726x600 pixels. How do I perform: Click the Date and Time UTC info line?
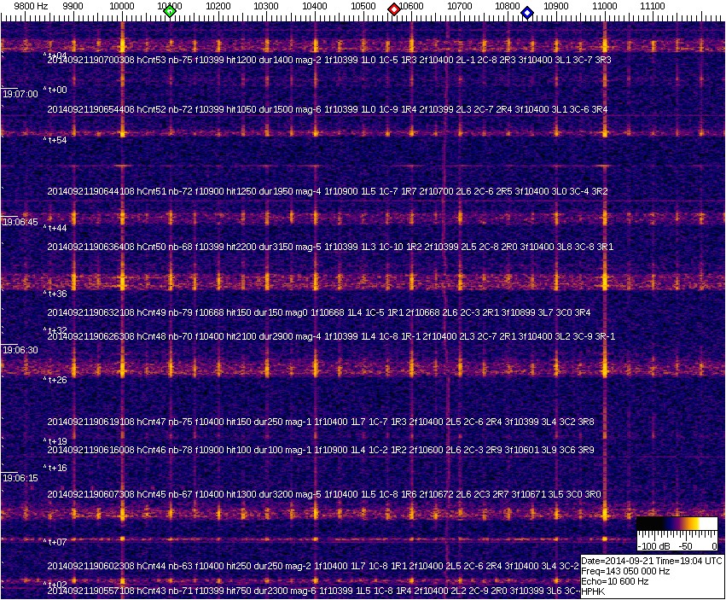[652, 561]
